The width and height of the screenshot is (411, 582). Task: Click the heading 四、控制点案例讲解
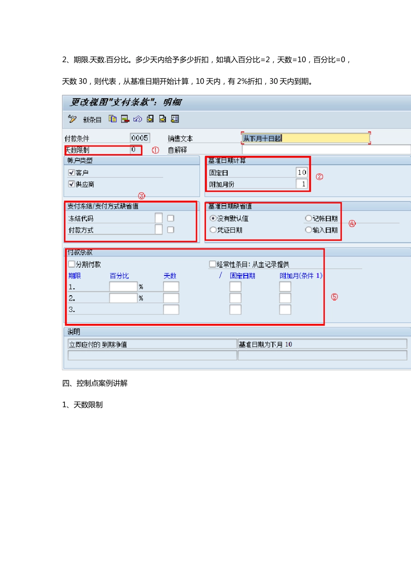point(95,383)
